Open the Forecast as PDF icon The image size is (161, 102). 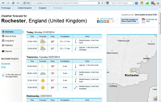[x=143, y=20]
